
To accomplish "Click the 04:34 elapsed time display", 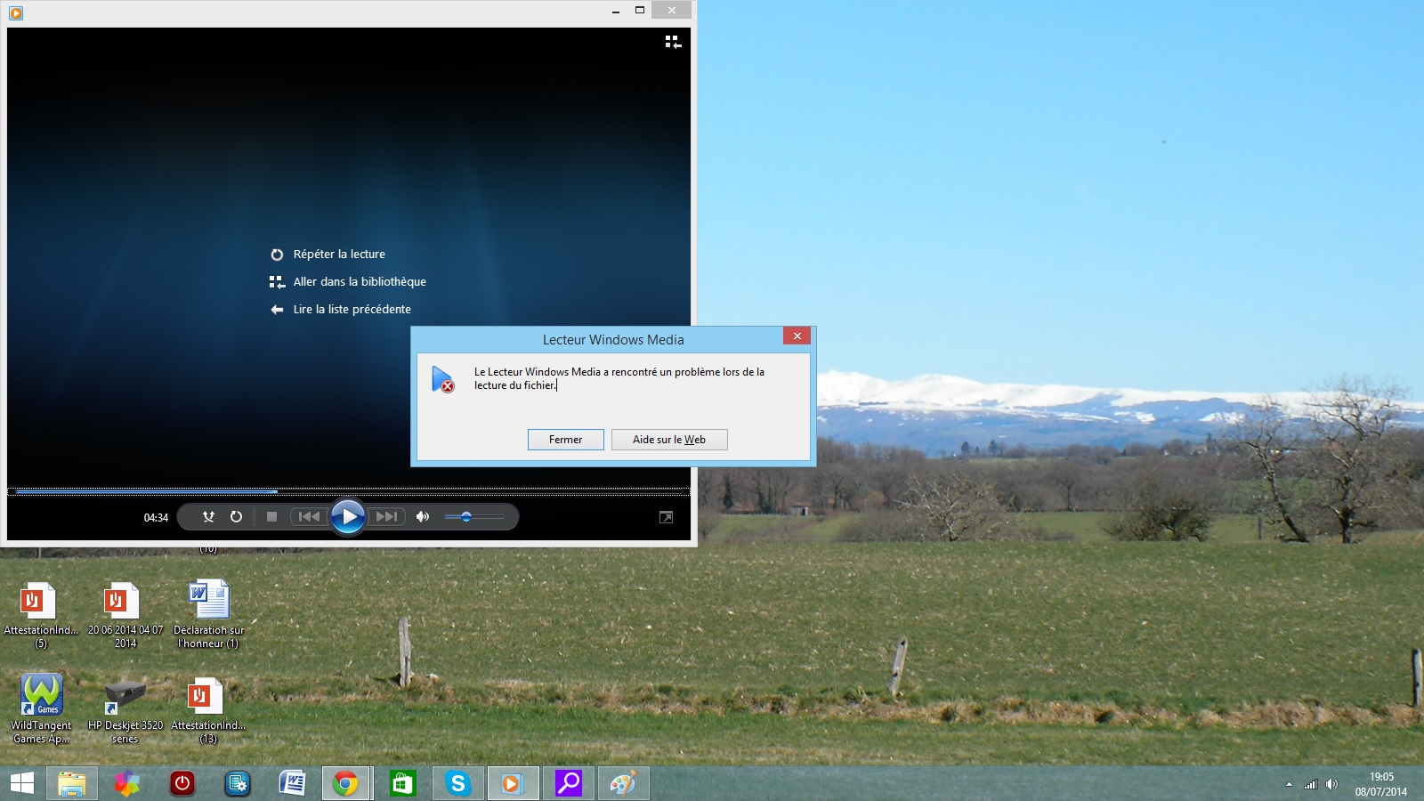I will [156, 518].
